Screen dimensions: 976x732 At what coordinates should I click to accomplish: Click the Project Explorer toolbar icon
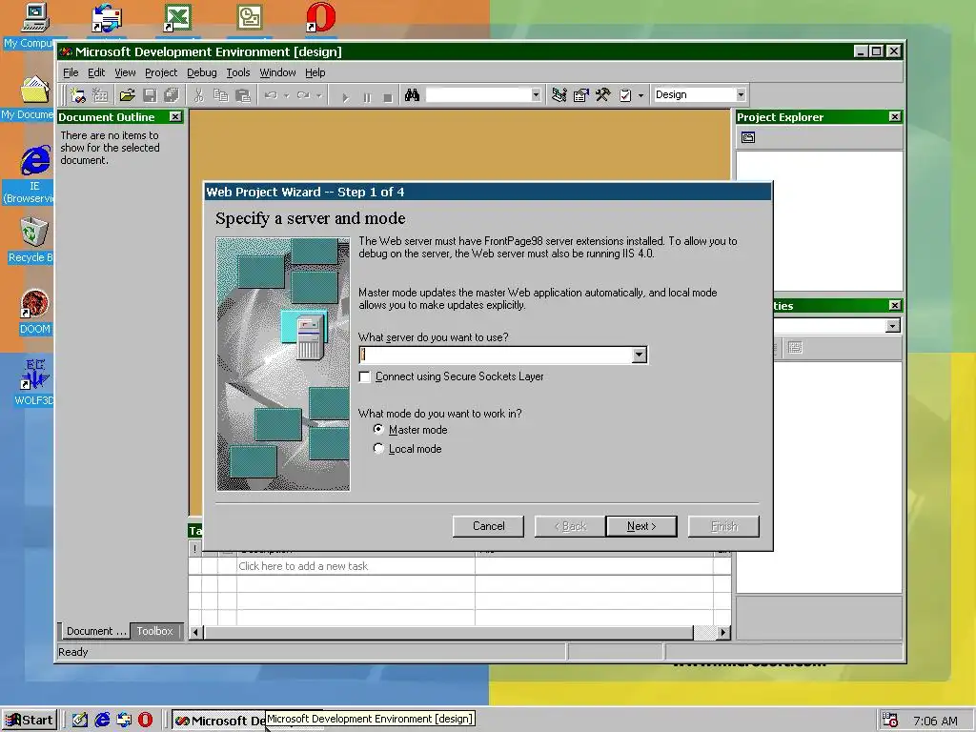(559, 95)
